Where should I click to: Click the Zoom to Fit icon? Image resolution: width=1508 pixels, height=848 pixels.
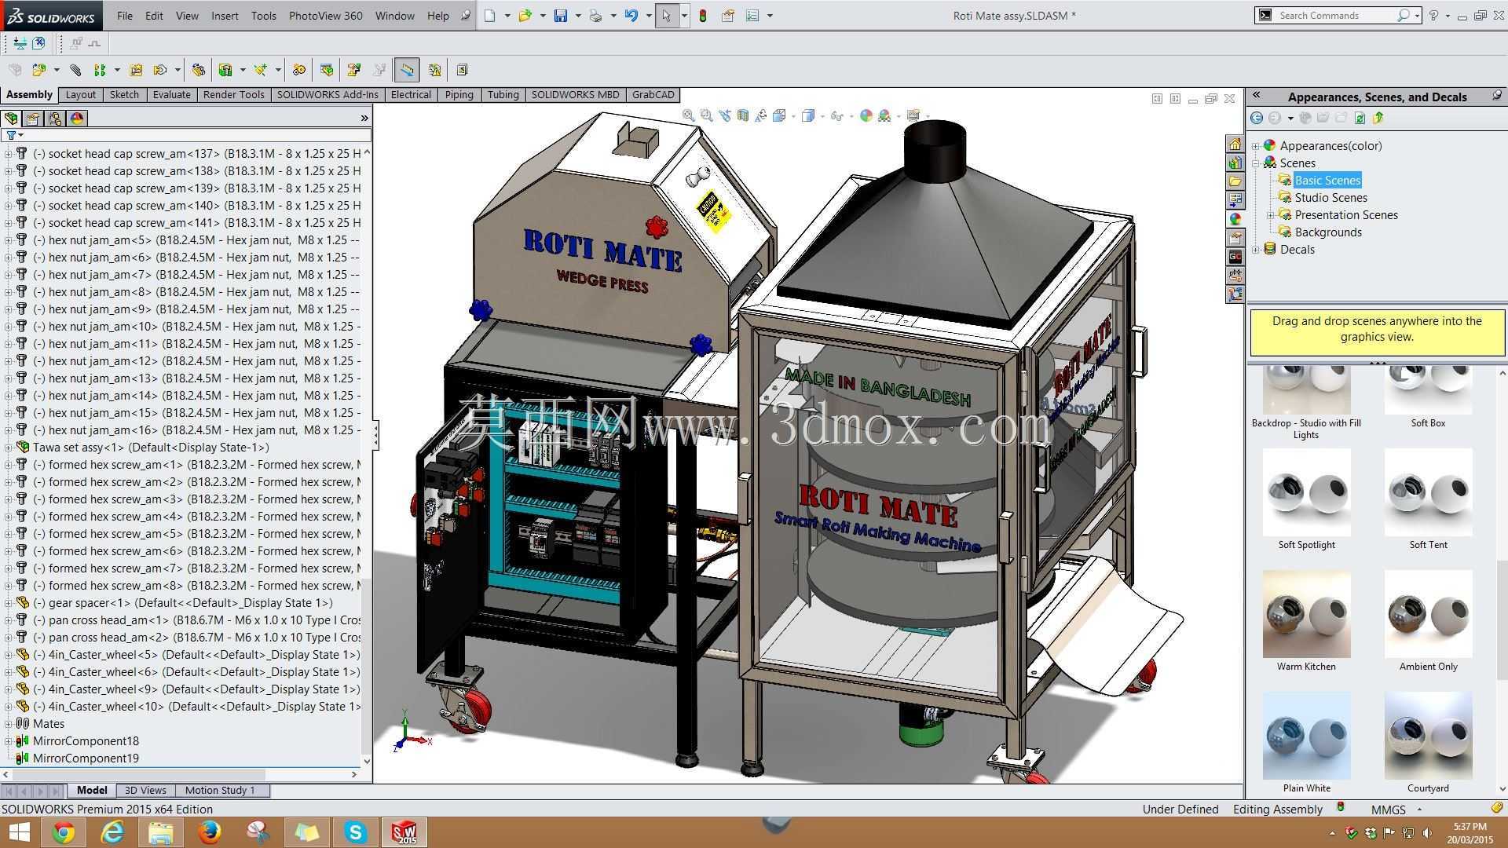pos(689,115)
